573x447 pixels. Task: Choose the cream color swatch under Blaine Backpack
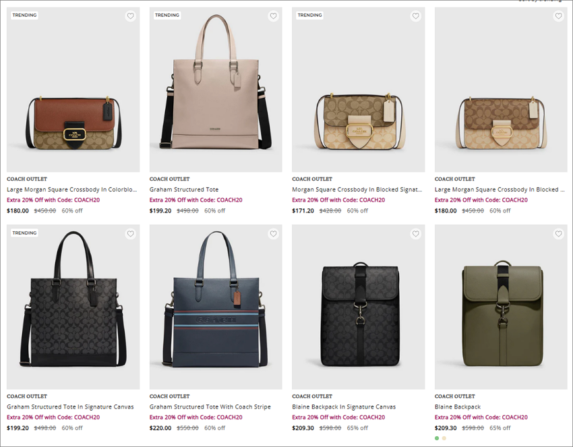coord(444,438)
